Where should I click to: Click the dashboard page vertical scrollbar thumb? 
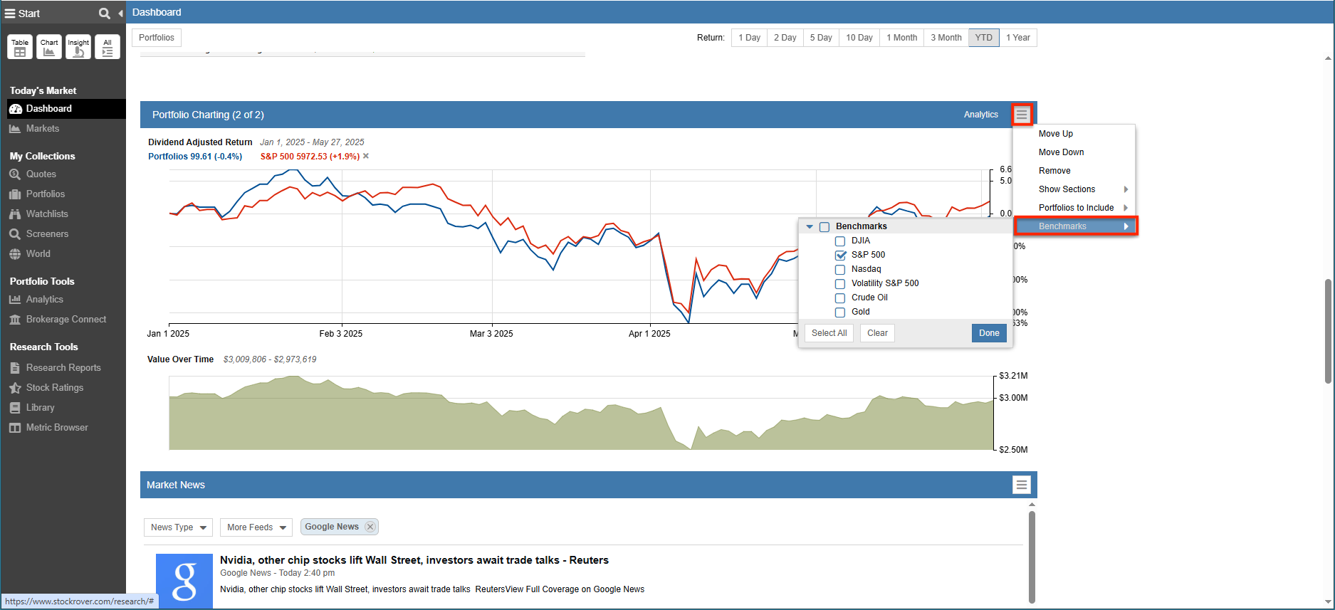[1328, 331]
